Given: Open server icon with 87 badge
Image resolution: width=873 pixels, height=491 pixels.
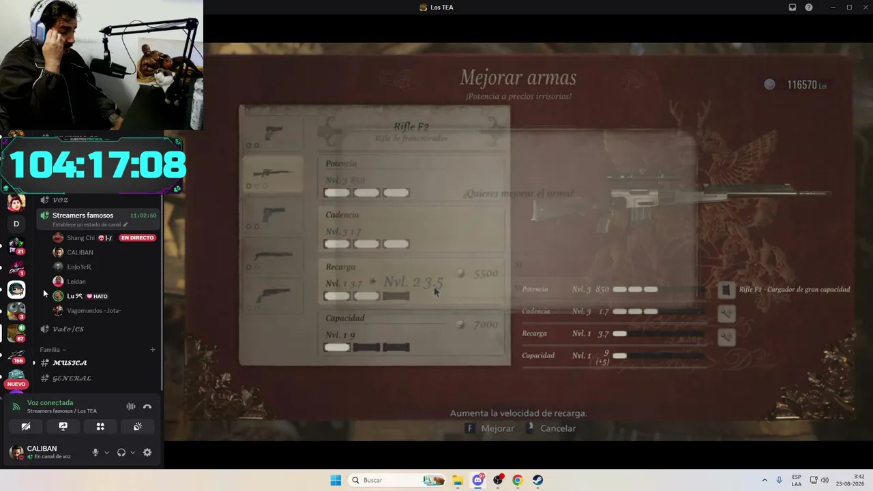Looking at the screenshot, I should [x=16, y=333].
